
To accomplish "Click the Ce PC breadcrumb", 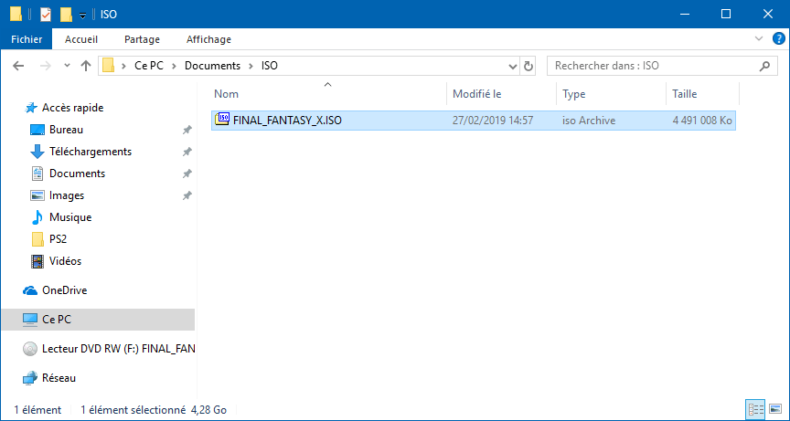I will pos(149,66).
